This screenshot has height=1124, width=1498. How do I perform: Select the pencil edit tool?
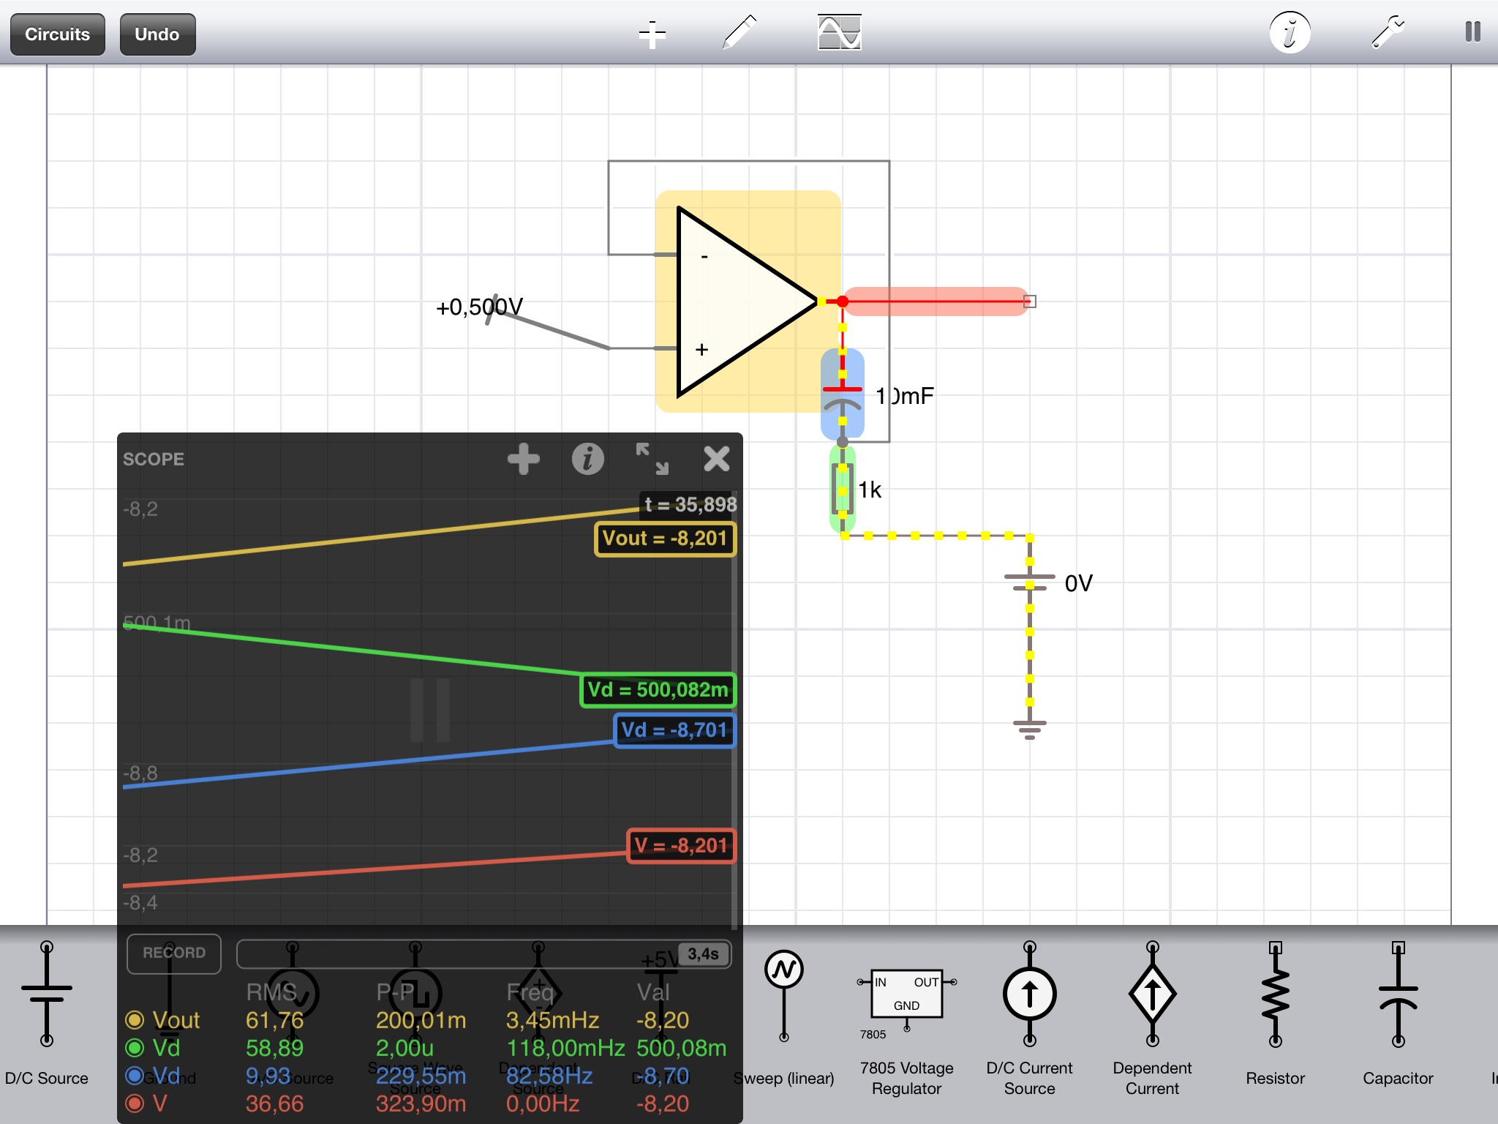739,33
